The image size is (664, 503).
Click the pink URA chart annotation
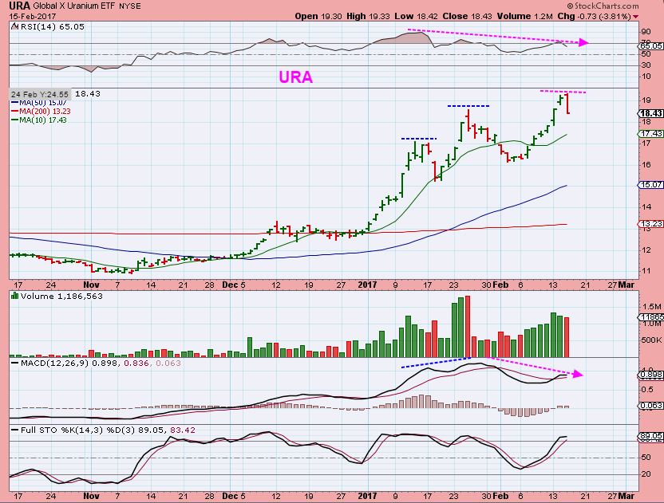point(295,77)
